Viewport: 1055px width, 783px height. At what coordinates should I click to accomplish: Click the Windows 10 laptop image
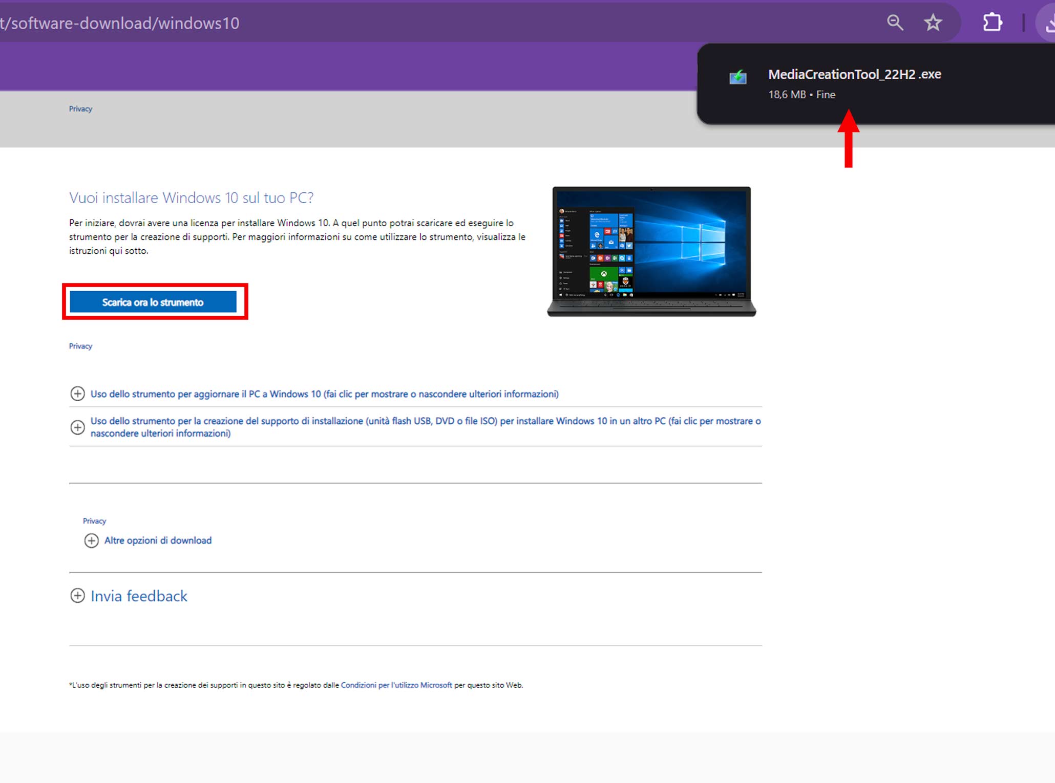pos(651,252)
